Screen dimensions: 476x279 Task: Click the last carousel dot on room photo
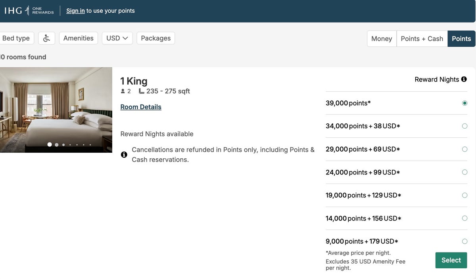tap(90, 144)
